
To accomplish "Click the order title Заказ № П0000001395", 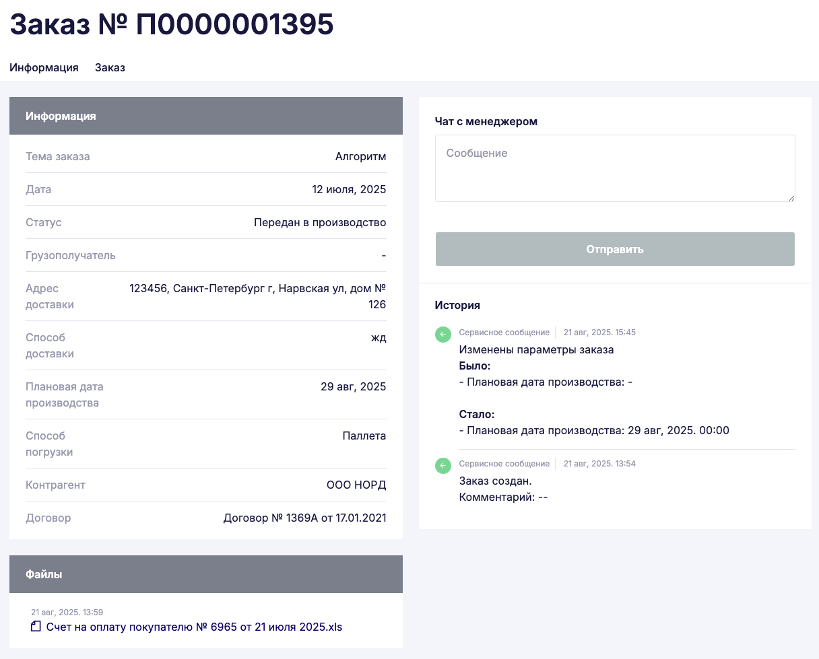I will point(172,25).
